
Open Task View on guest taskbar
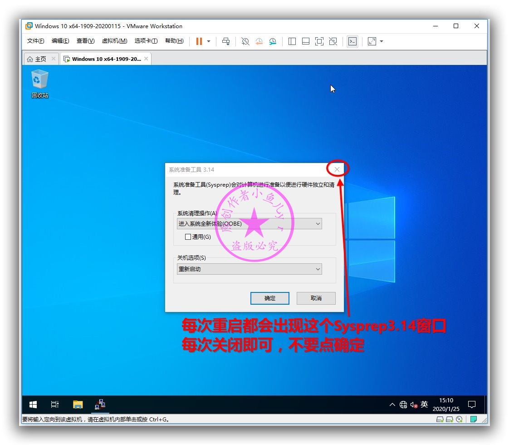(55, 405)
